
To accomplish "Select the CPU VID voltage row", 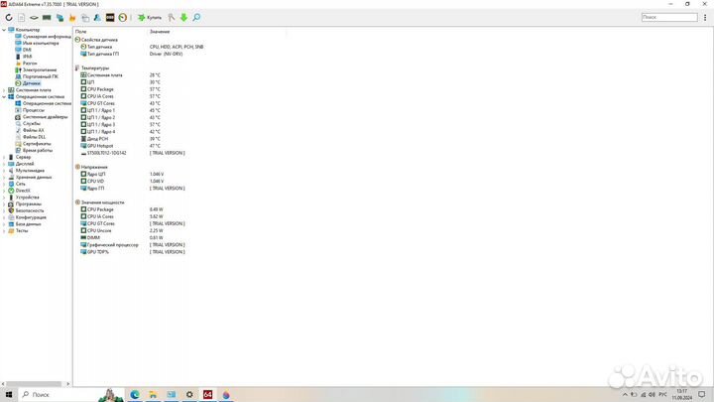I will pos(95,182).
